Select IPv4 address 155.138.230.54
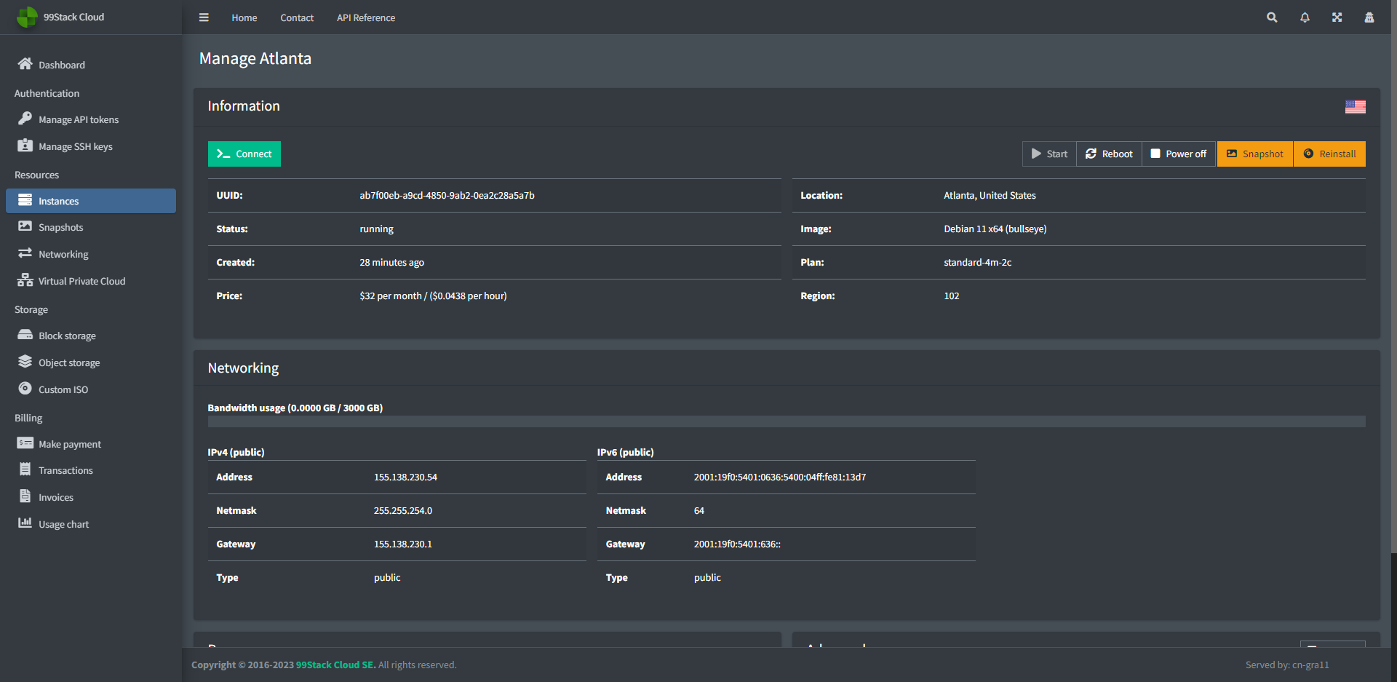This screenshot has width=1397, height=682. tap(405, 477)
